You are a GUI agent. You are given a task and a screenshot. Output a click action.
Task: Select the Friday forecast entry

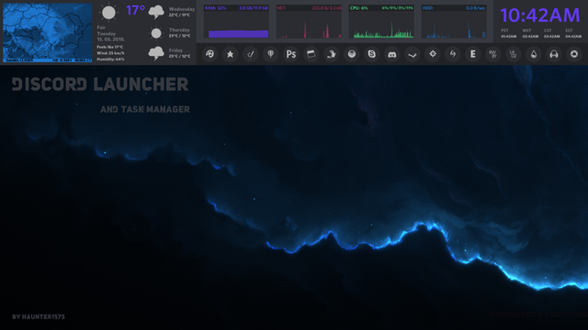pyautogui.click(x=171, y=53)
